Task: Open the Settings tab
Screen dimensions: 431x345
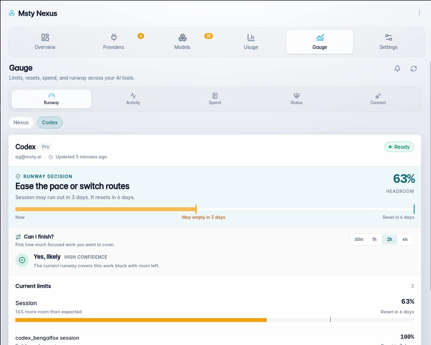Action: tap(388, 42)
